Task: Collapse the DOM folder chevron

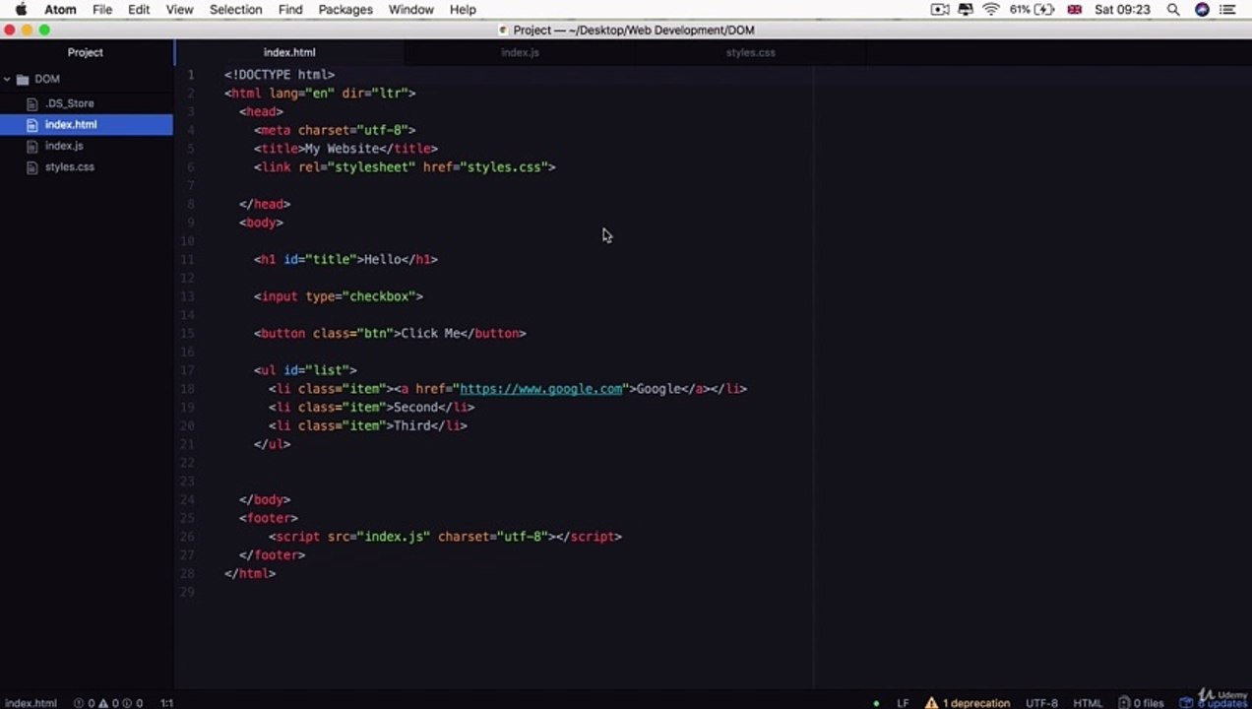Action: (7, 79)
